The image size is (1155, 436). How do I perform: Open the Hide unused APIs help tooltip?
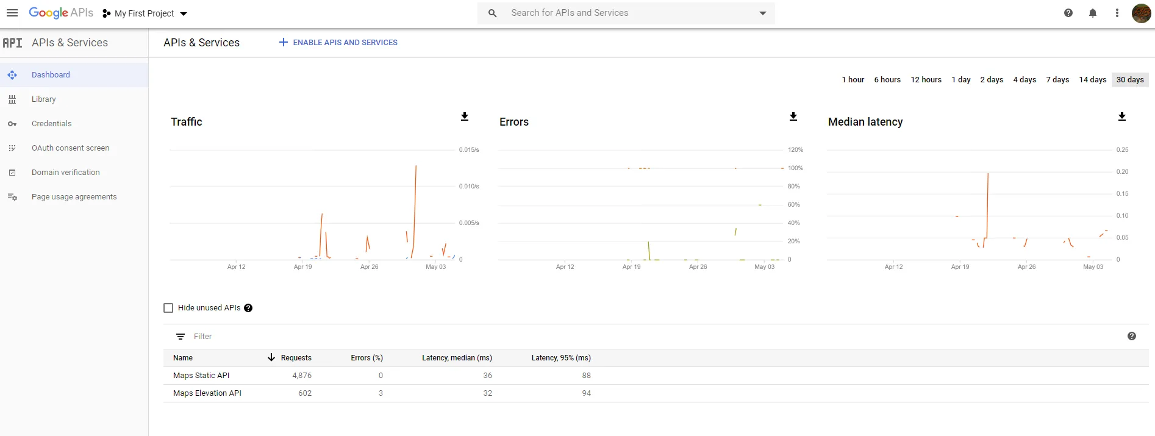248,308
